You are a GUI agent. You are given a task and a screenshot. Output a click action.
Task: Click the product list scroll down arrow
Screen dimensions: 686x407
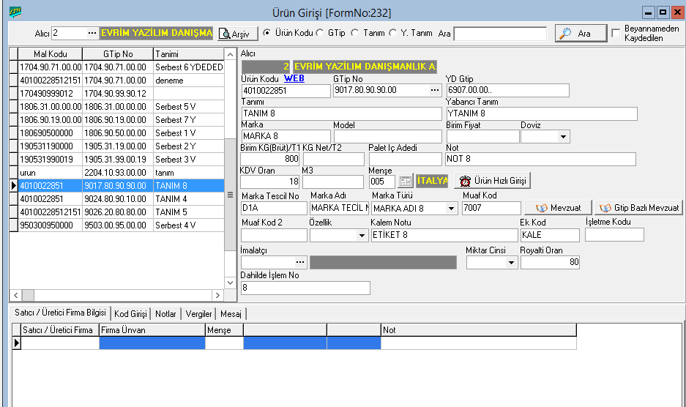[x=230, y=283]
